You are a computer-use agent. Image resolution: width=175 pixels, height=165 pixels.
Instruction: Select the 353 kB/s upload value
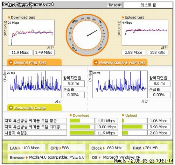[x=157, y=52]
